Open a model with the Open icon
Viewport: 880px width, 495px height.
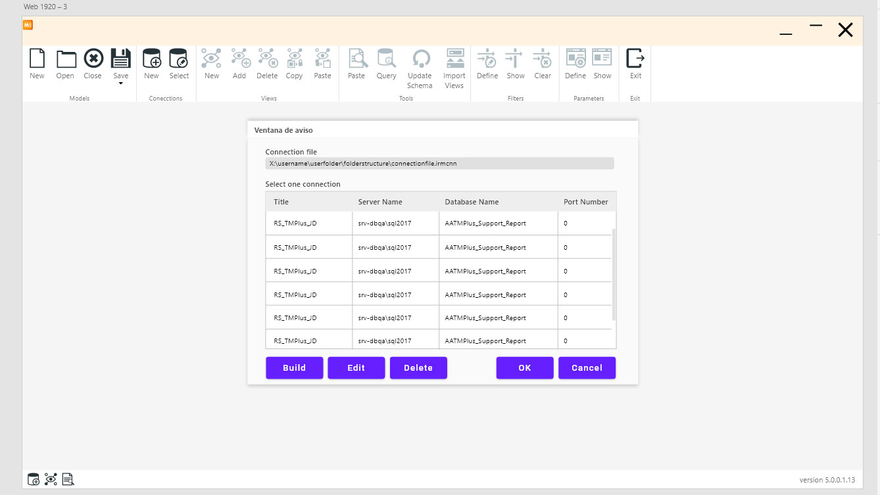(x=65, y=59)
